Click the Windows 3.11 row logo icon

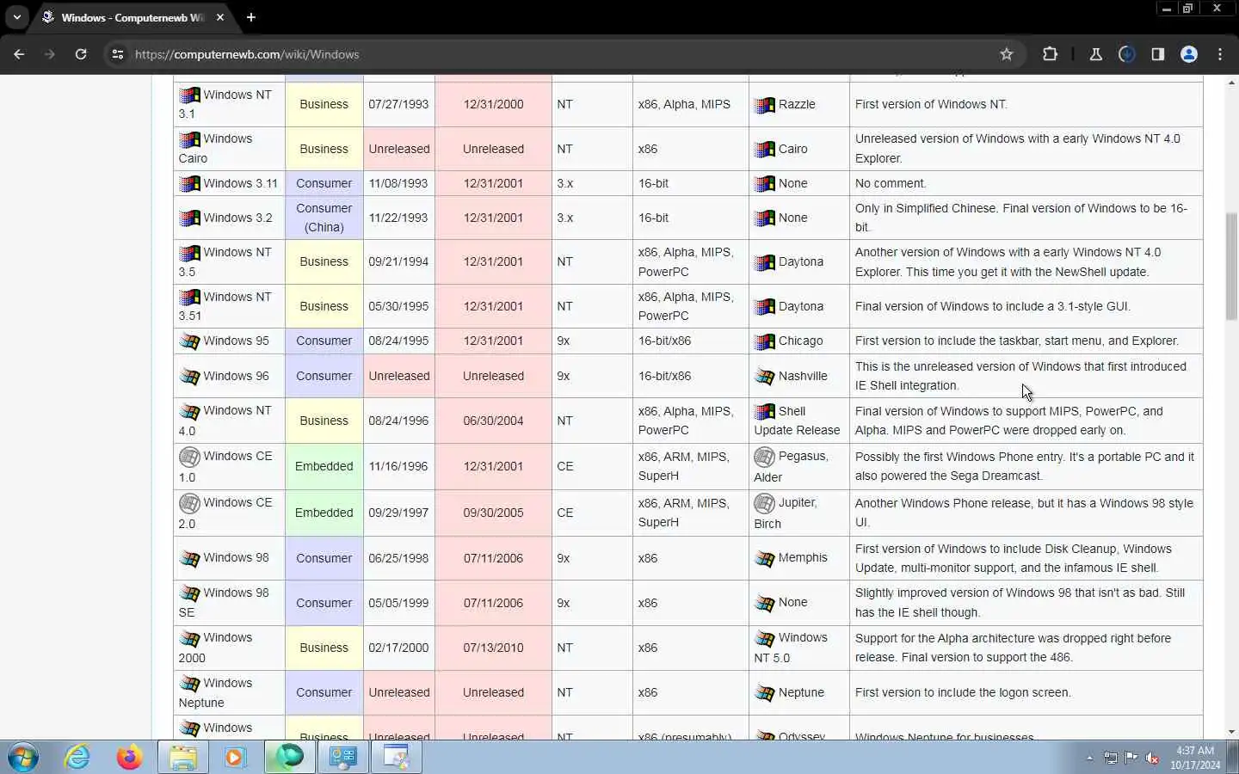point(189,183)
